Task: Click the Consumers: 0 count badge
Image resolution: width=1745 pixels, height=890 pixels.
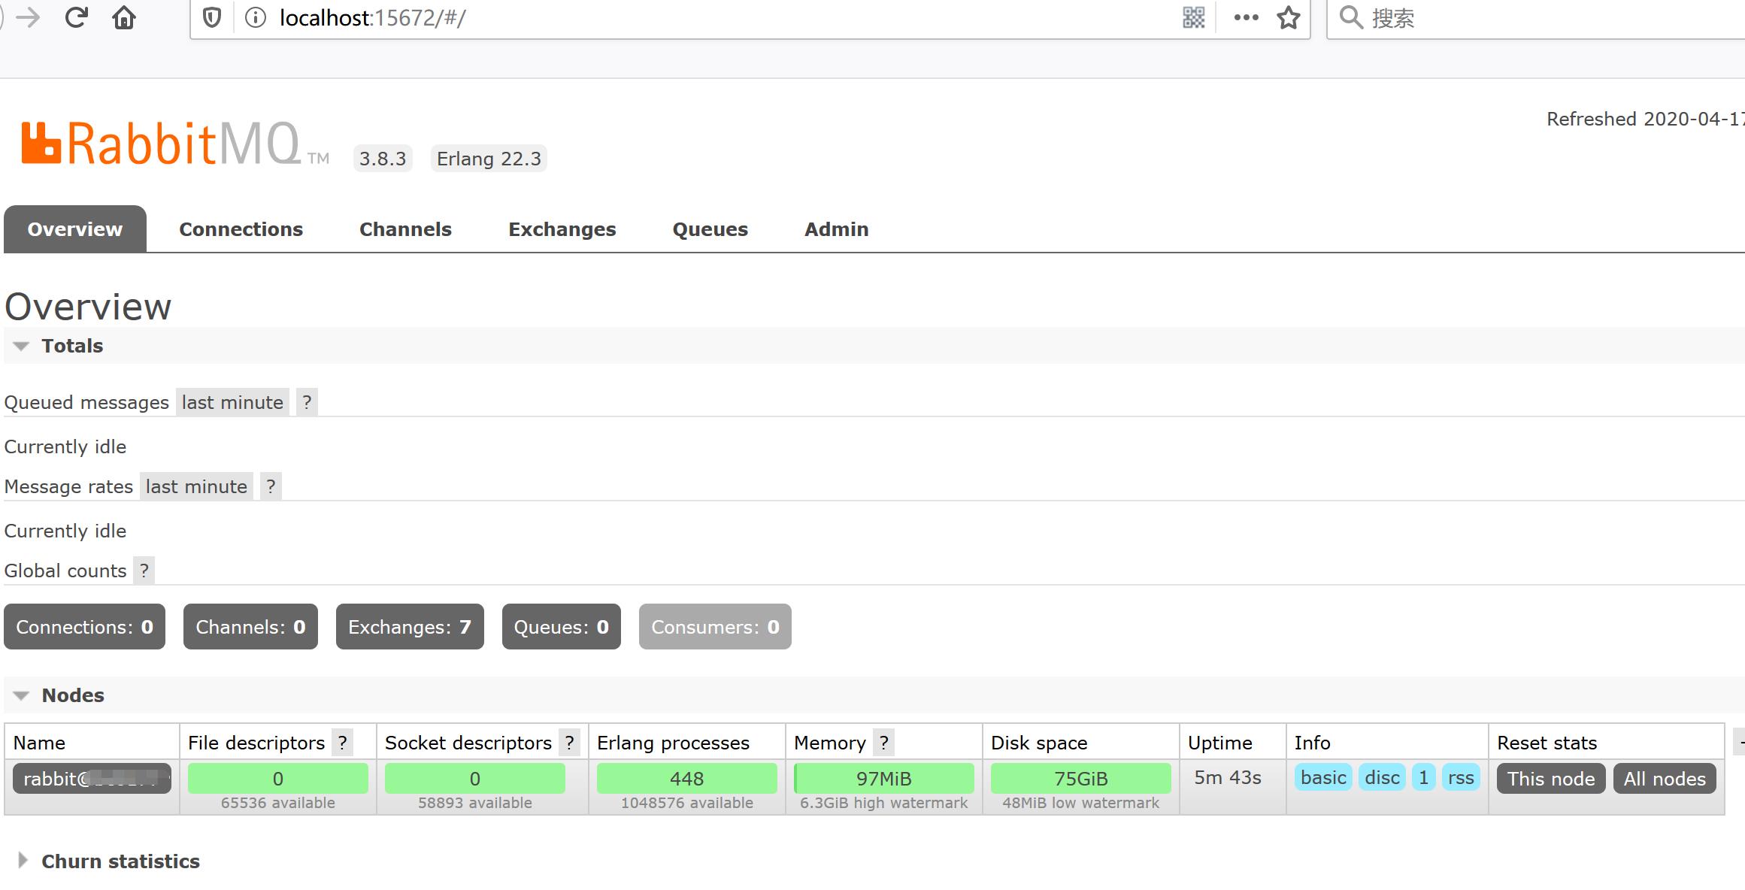Action: point(715,627)
